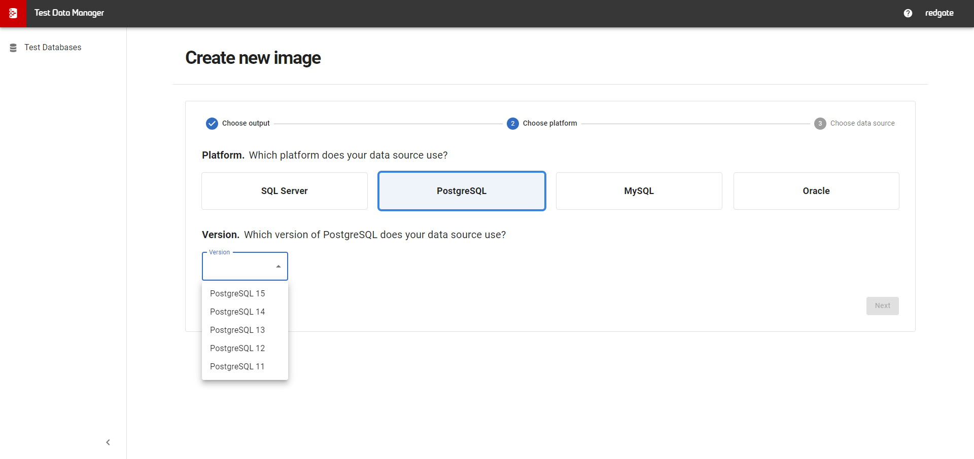Click the Next button
Image resolution: width=974 pixels, height=459 pixels.
(x=882, y=306)
